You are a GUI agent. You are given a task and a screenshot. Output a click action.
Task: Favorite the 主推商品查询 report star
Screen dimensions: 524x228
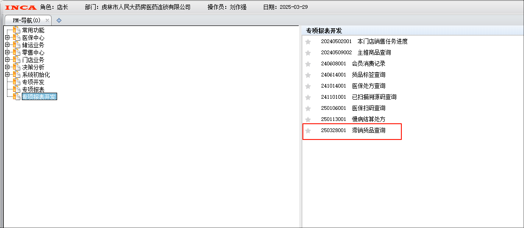point(308,53)
